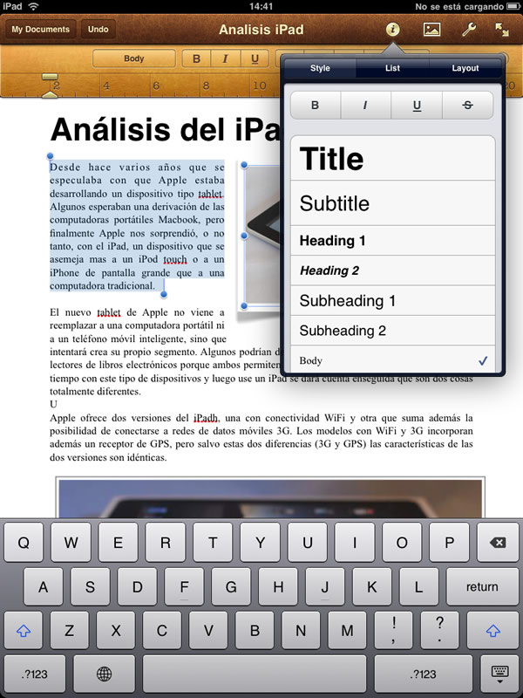This screenshot has height=698, width=523.
Task: Tap the exclamation comma key
Action: [394, 630]
